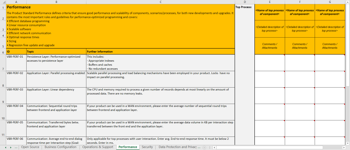Click the Top Process label cell
This screenshot has width=350, height=150.
245,7
